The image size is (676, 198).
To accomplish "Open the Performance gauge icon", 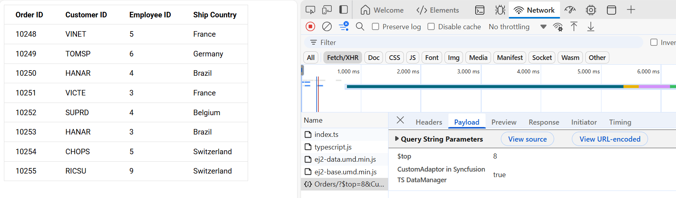I will point(570,10).
